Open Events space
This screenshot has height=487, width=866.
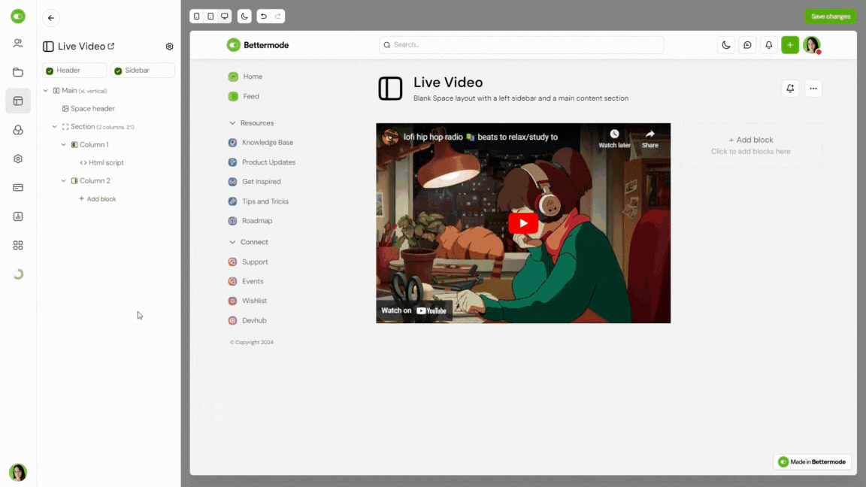click(246, 281)
